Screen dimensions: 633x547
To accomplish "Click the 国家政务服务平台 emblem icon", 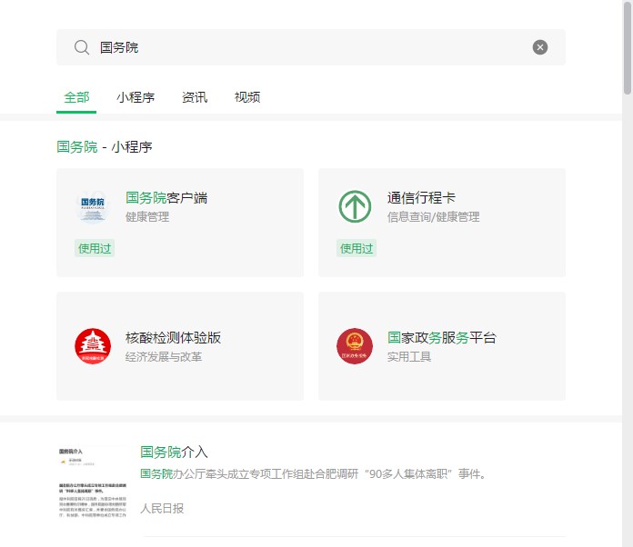I will coord(355,346).
